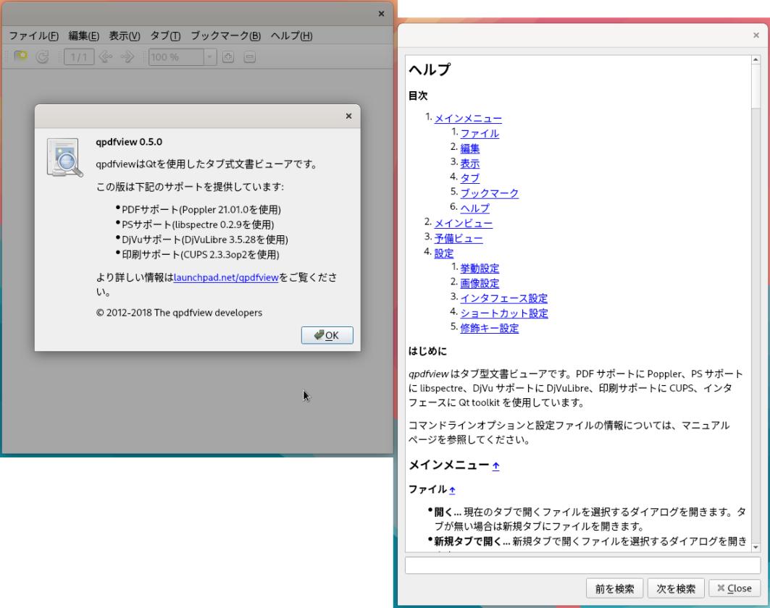Click the zoom in toolbar icon
Viewport: 770px width, 608px height.
coord(228,57)
